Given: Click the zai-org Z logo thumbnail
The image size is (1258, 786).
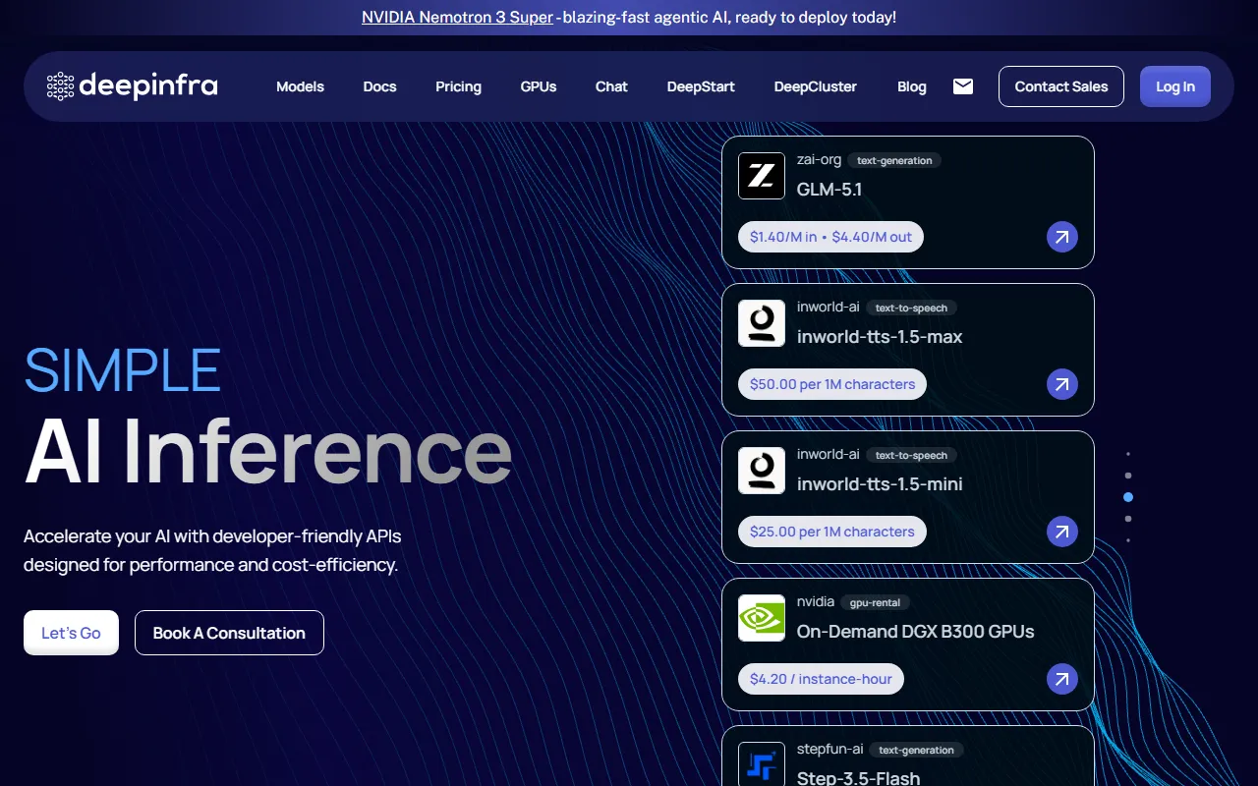Looking at the screenshot, I should pyautogui.click(x=762, y=176).
